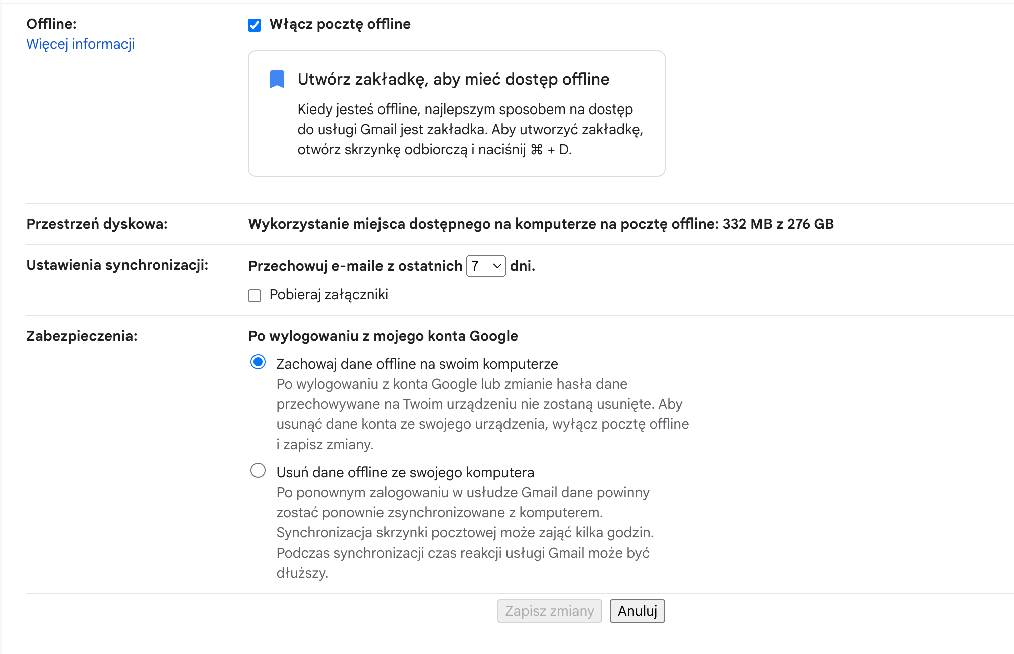Click the Ustawienia synchronizacji section label
Screen dimensions: 1014x654
pos(117,265)
